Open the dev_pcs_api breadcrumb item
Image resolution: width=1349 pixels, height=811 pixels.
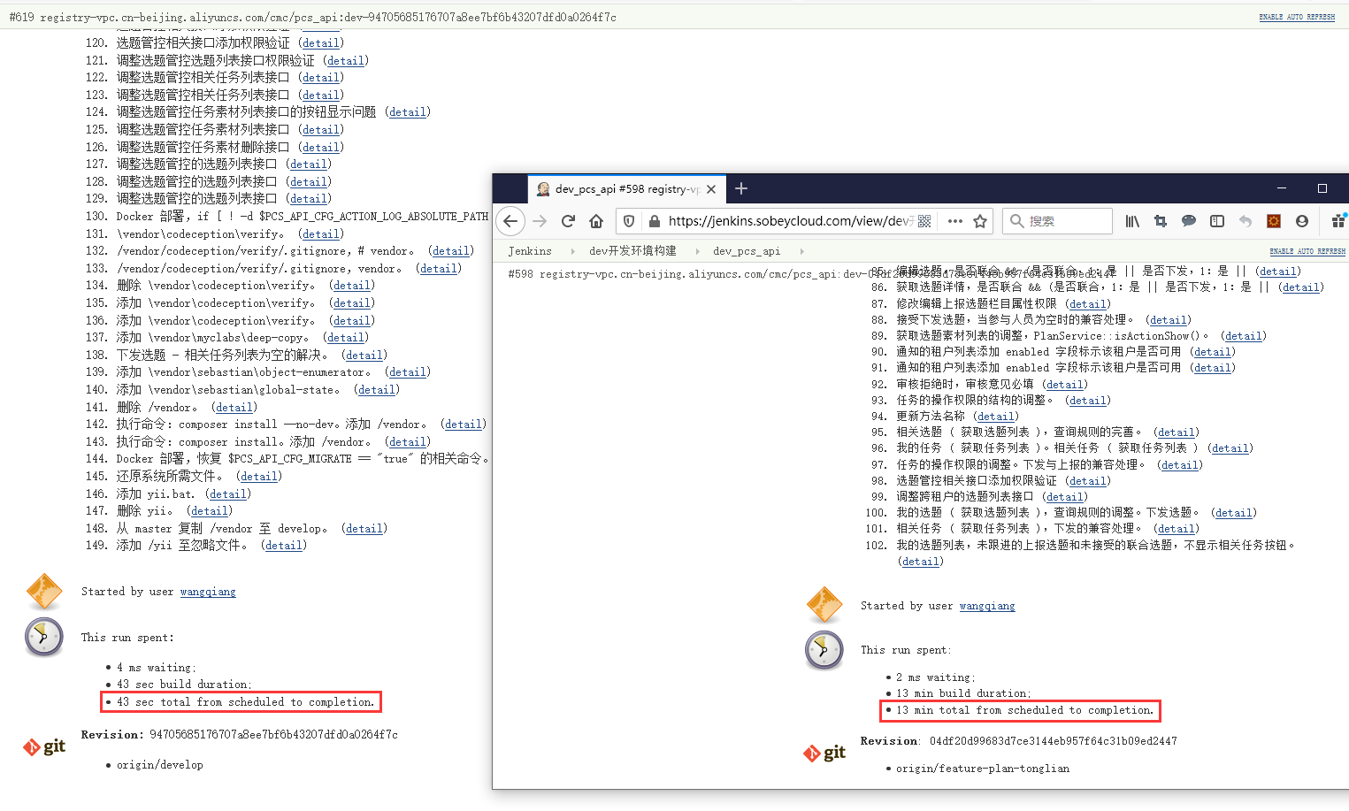coord(747,251)
